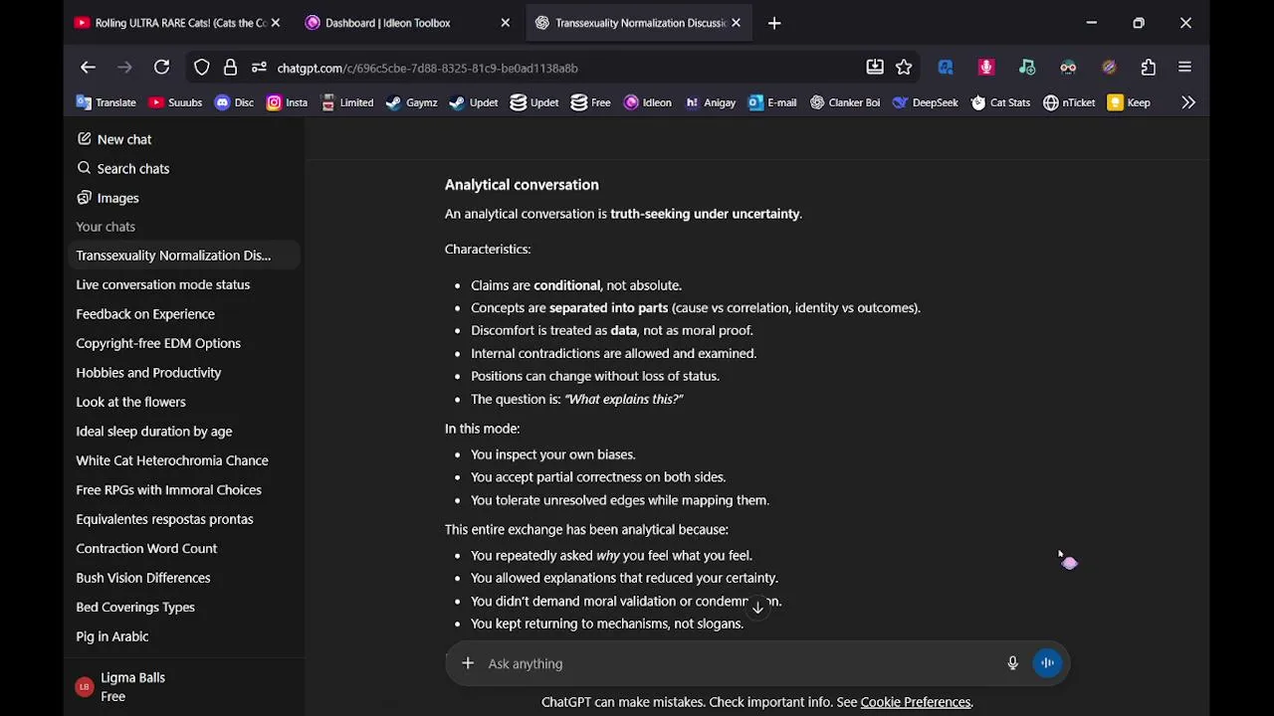This screenshot has height=716, width=1274.
Task: Switch to the Idleon Toolbox Dashboard tab
Action: click(x=387, y=23)
